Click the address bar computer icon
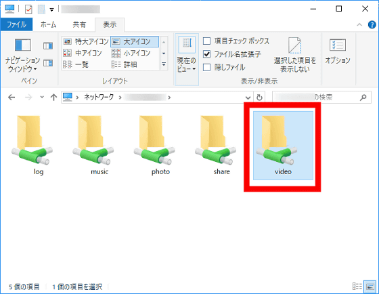 click(68, 98)
